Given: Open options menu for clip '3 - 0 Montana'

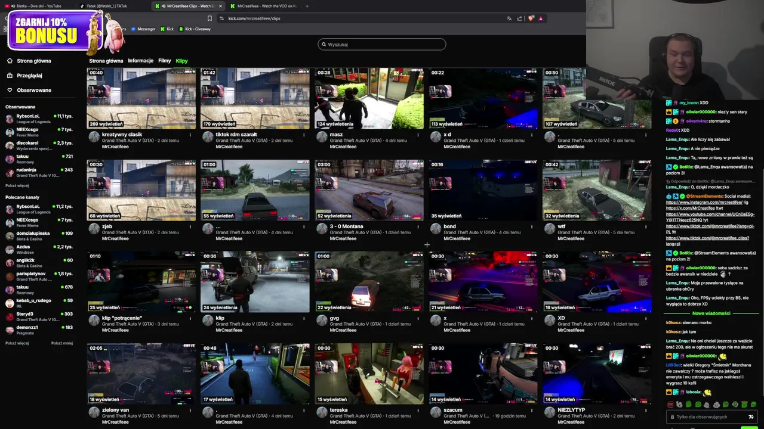Looking at the screenshot, I should tap(418, 227).
